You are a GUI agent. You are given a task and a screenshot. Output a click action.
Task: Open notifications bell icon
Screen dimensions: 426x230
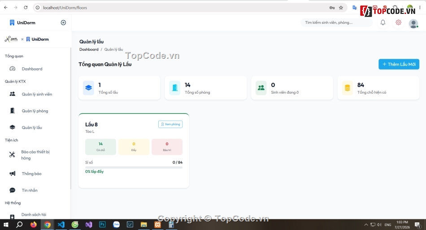coord(383,22)
